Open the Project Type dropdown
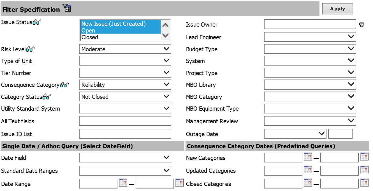Viewport: 373px width, 191px height. pos(310,73)
